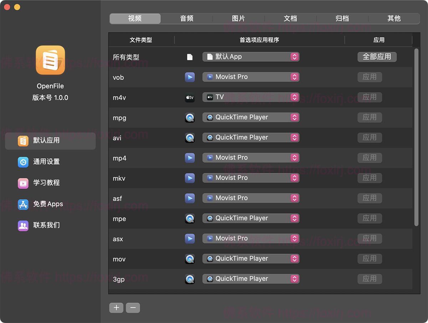Click the plus button below the list
The image size is (428, 323).
tap(116, 307)
